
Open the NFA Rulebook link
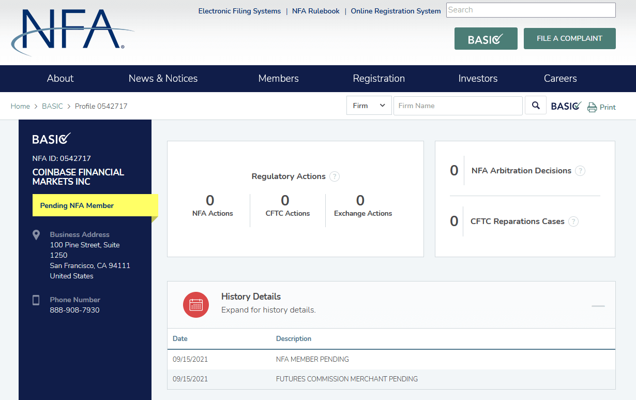point(315,10)
